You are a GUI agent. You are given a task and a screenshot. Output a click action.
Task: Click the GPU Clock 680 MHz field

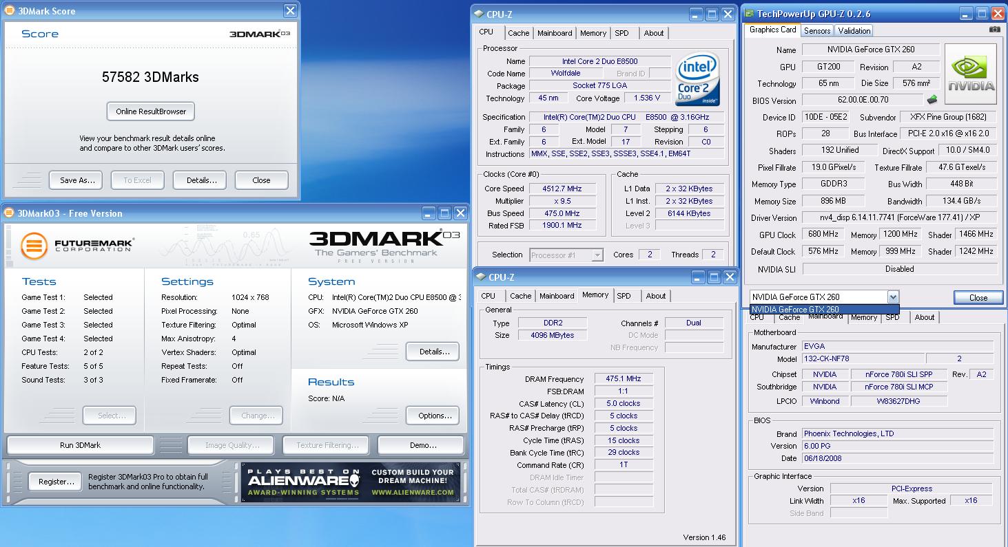[x=822, y=235]
